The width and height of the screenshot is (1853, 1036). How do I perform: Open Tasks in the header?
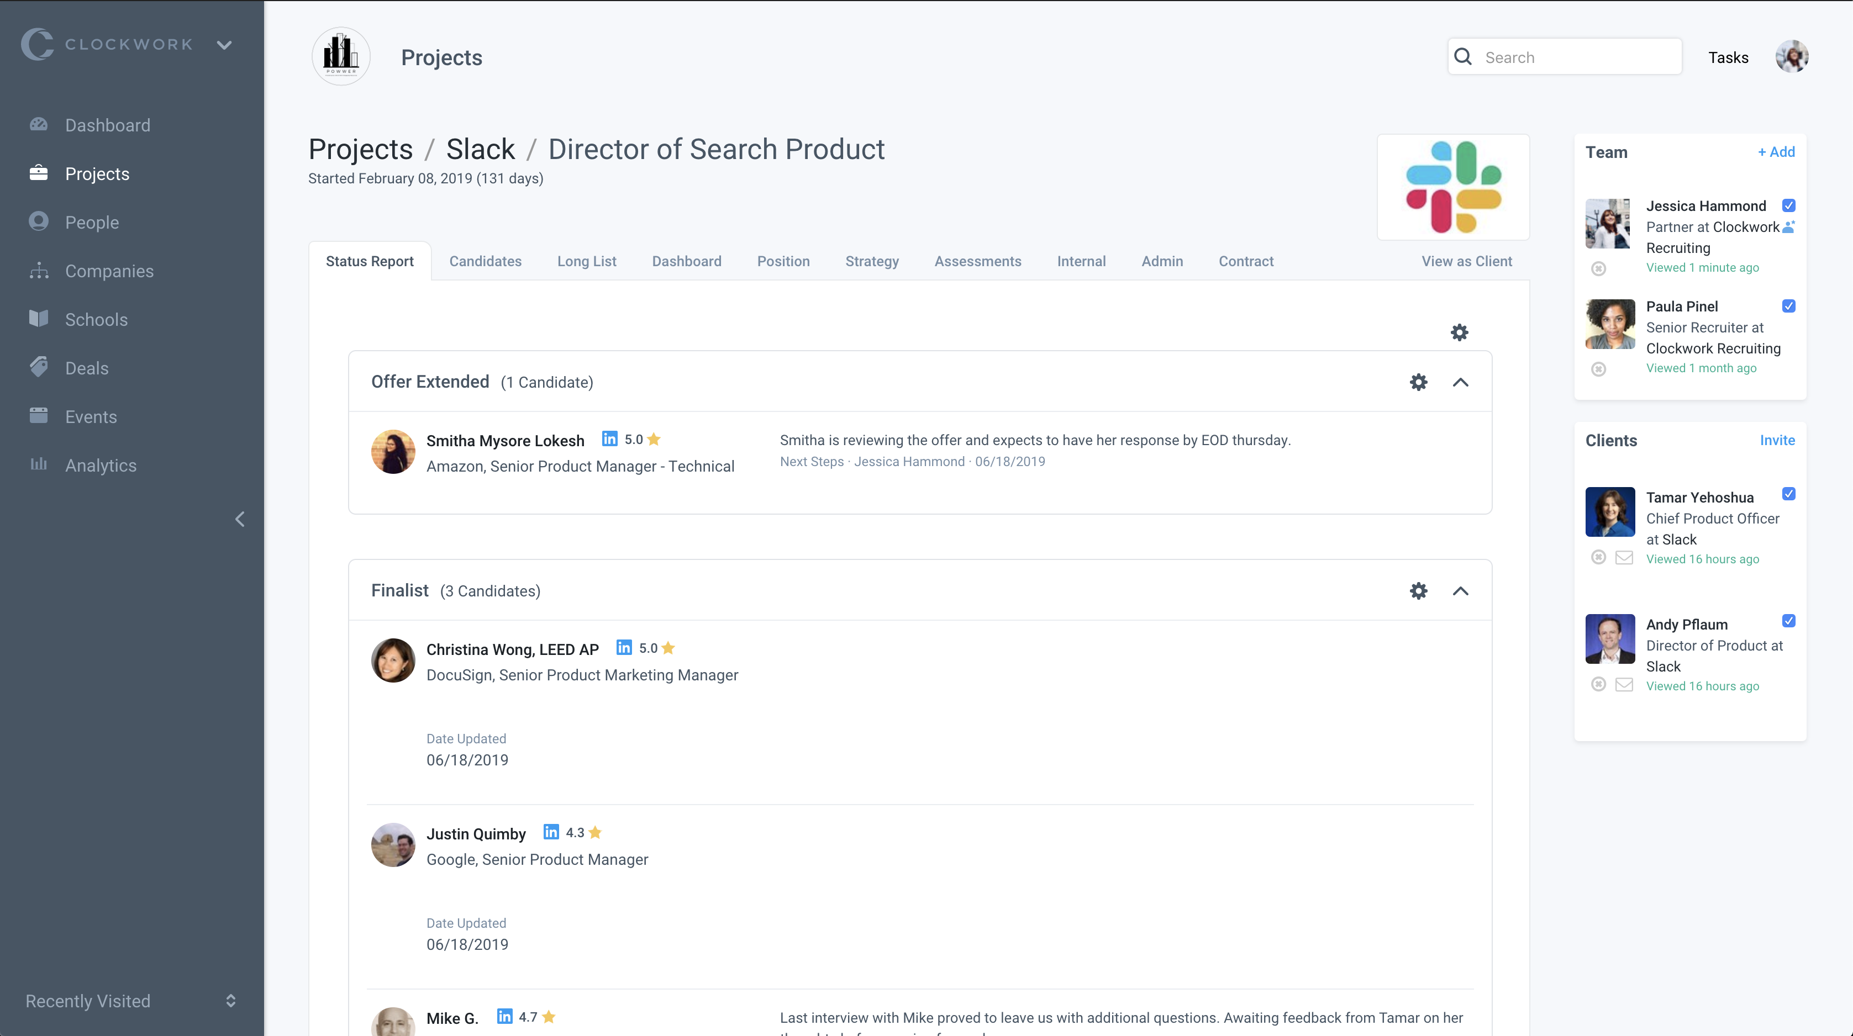(1728, 57)
